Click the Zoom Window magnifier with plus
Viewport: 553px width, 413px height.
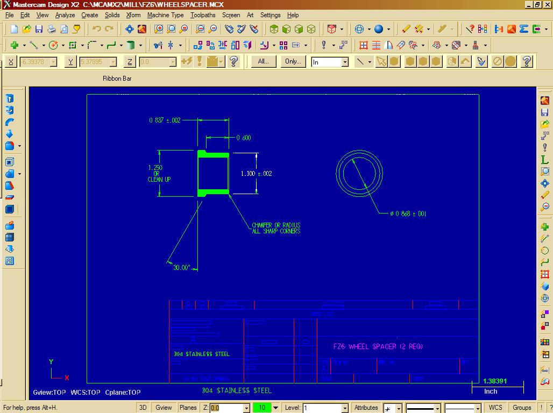(x=159, y=29)
